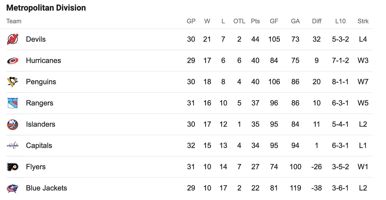The image size is (386, 200).
Task: Open the Devils team link
Action: coord(36,39)
